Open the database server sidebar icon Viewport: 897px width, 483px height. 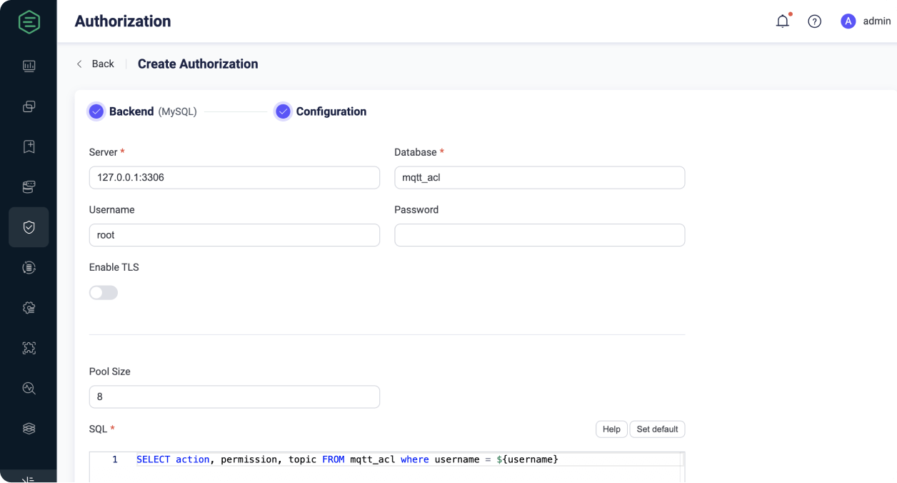(29, 187)
